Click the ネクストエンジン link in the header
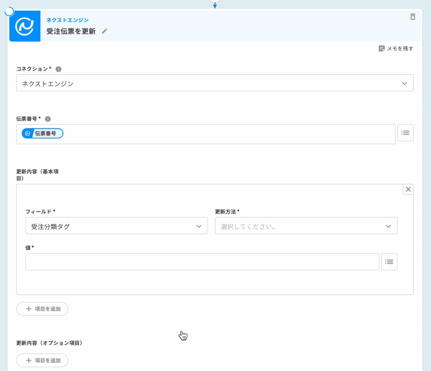The image size is (431, 371). tap(67, 20)
